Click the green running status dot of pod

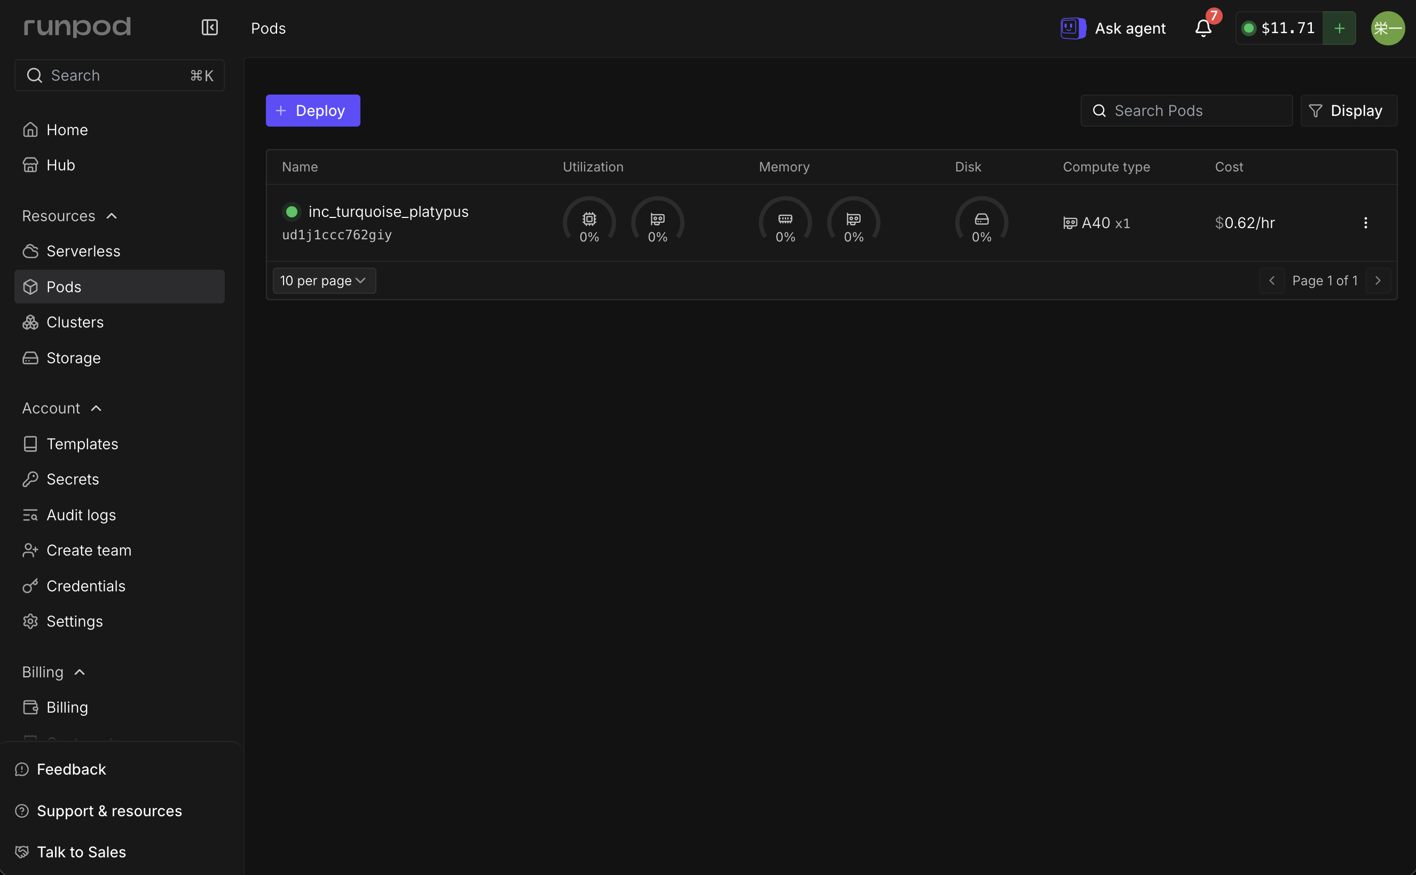click(x=292, y=212)
